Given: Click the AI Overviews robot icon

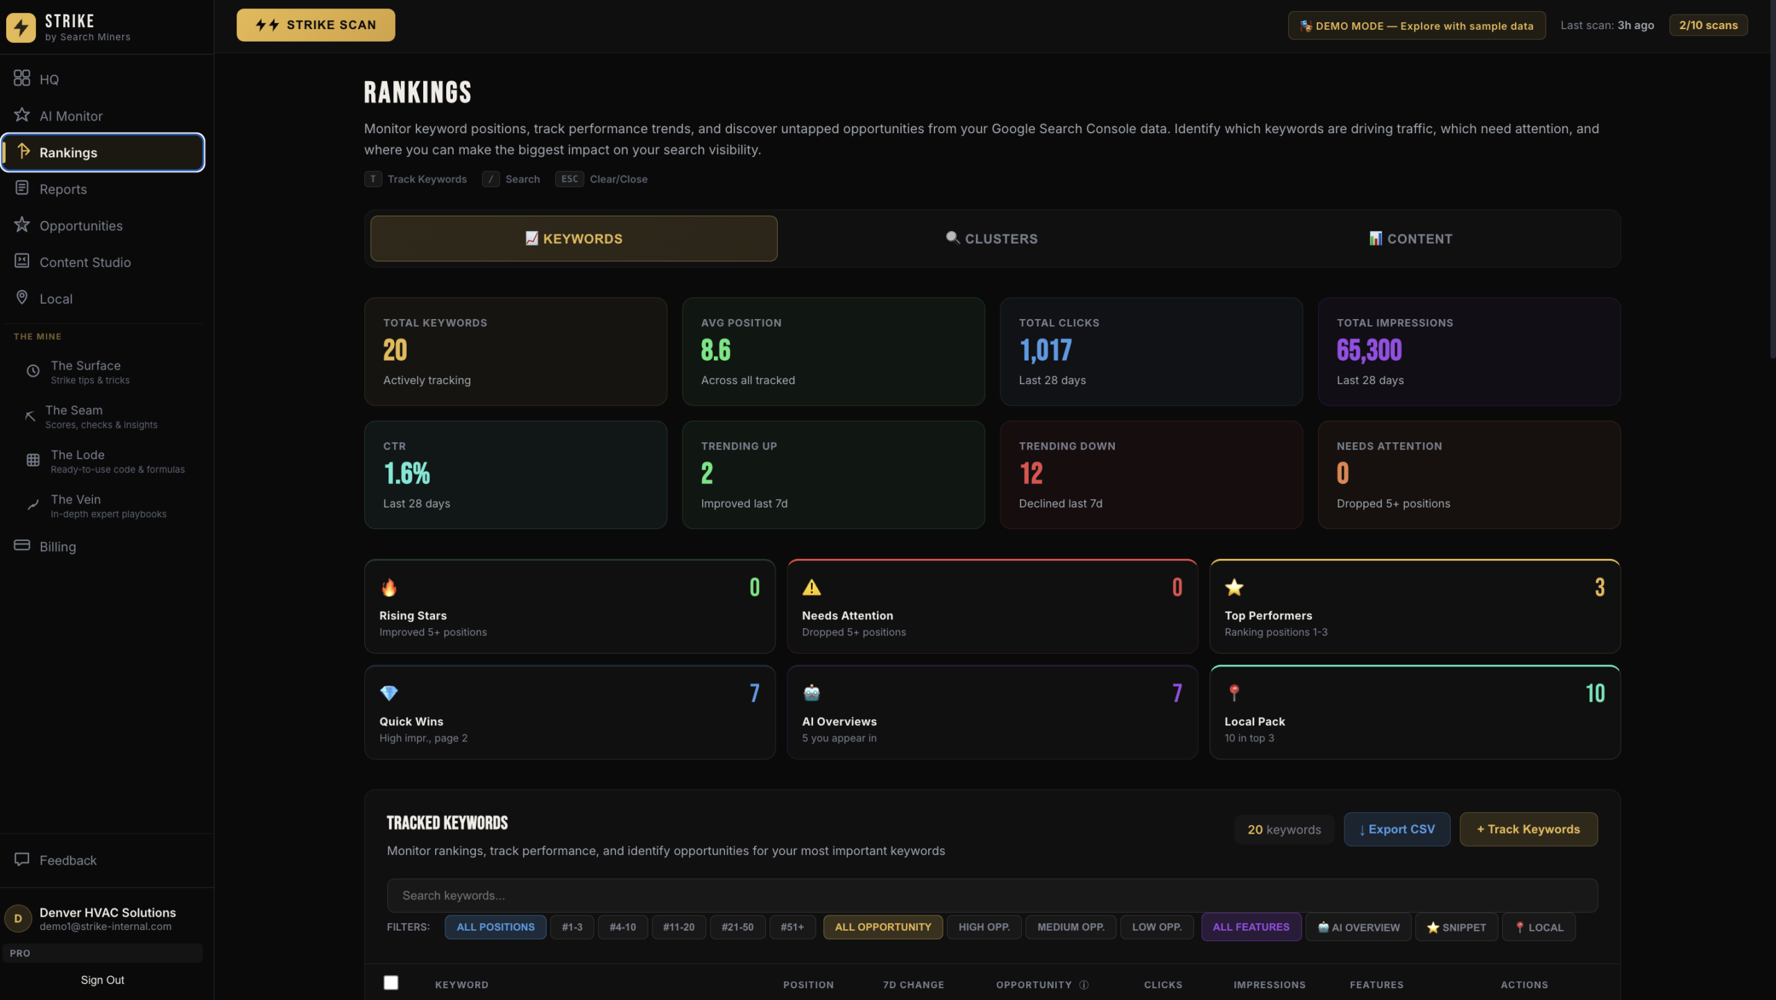Looking at the screenshot, I should [812, 693].
